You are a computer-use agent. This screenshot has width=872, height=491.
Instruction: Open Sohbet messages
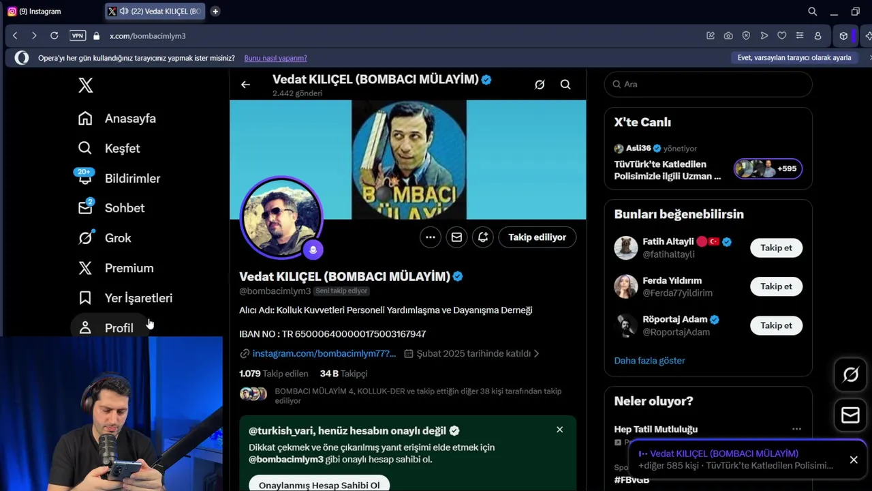click(x=111, y=208)
